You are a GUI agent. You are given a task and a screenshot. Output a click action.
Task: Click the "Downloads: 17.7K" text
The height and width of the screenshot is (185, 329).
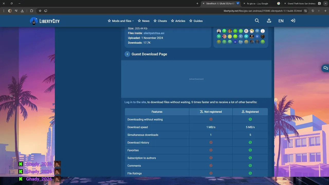[x=139, y=43]
